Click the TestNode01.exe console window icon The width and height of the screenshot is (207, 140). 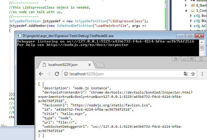pos(19,36)
